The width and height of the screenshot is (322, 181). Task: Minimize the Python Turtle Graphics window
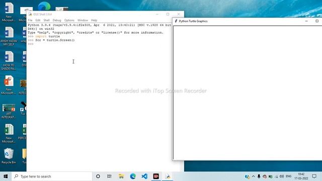click(x=306, y=21)
